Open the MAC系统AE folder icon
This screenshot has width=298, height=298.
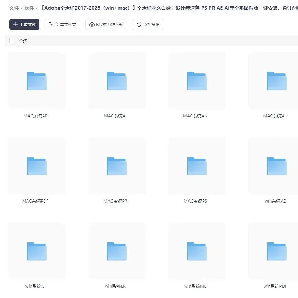(36, 81)
